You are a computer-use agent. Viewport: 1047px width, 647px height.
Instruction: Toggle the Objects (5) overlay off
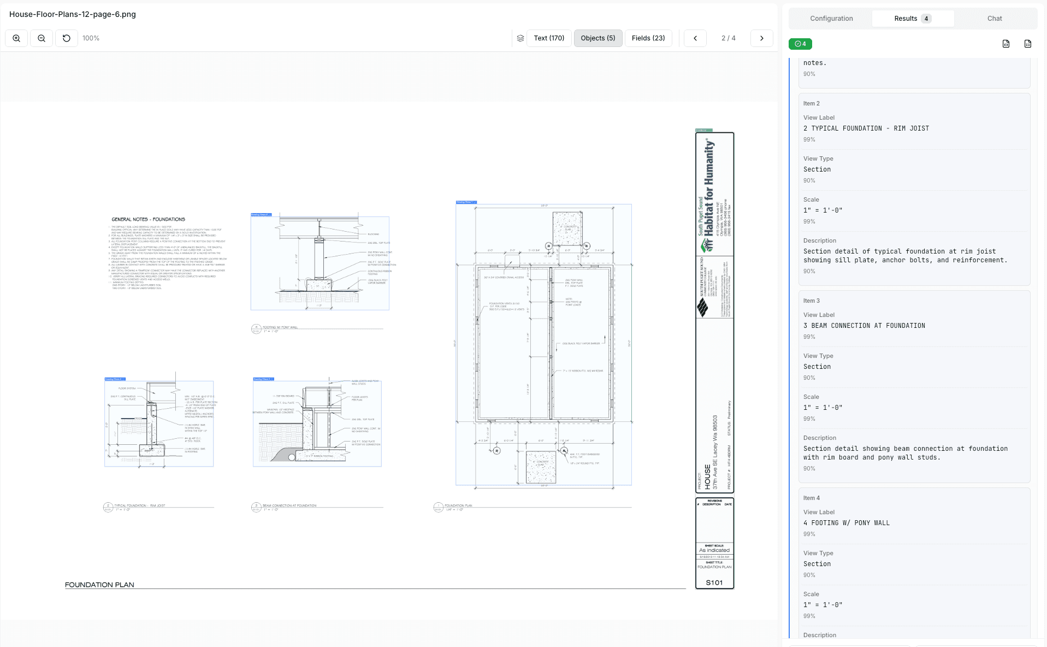coord(598,38)
